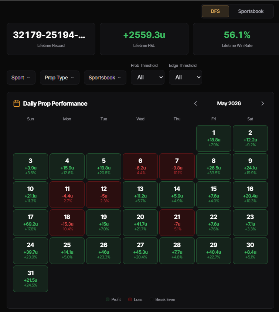Screen dimensions: 279x312
Task: Select loss day 21 with -7u
Action: (177, 223)
